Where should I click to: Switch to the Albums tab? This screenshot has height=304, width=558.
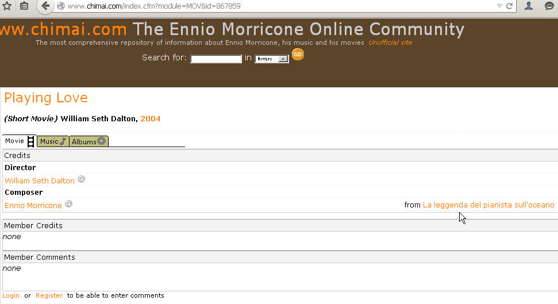[88, 141]
